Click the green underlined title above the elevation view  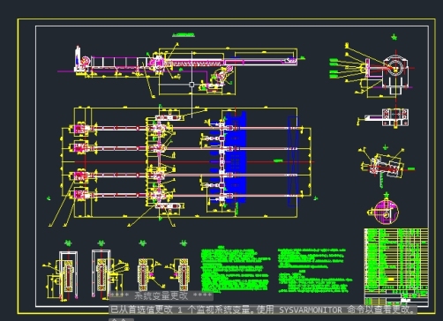(183, 35)
